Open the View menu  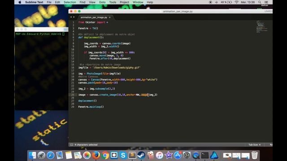[x=92, y=2]
